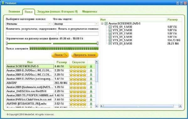Click the Прервать поиск button
This screenshot has height=119, width=188.
85,55
